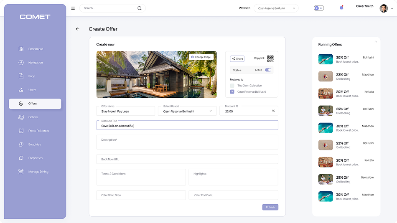Click the back arrow beside Create Offer
This screenshot has height=223, width=397.
coord(77,29)
